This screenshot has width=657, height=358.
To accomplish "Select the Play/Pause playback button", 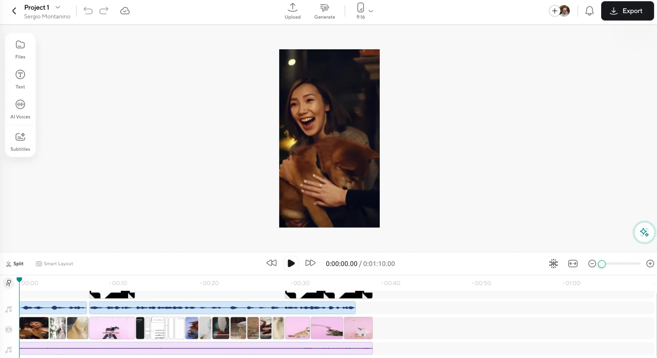I will tap(291, 263).
